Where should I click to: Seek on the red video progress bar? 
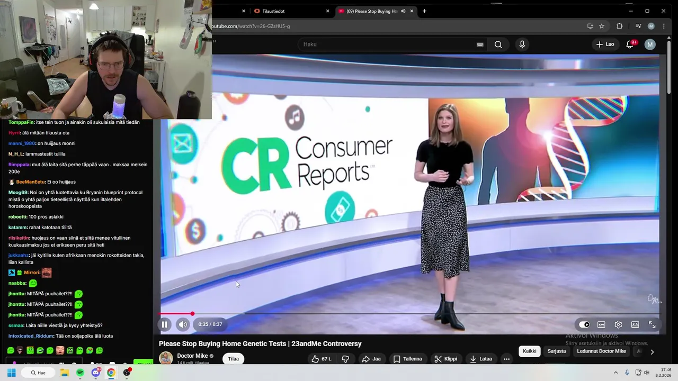[x=409, y=314]
